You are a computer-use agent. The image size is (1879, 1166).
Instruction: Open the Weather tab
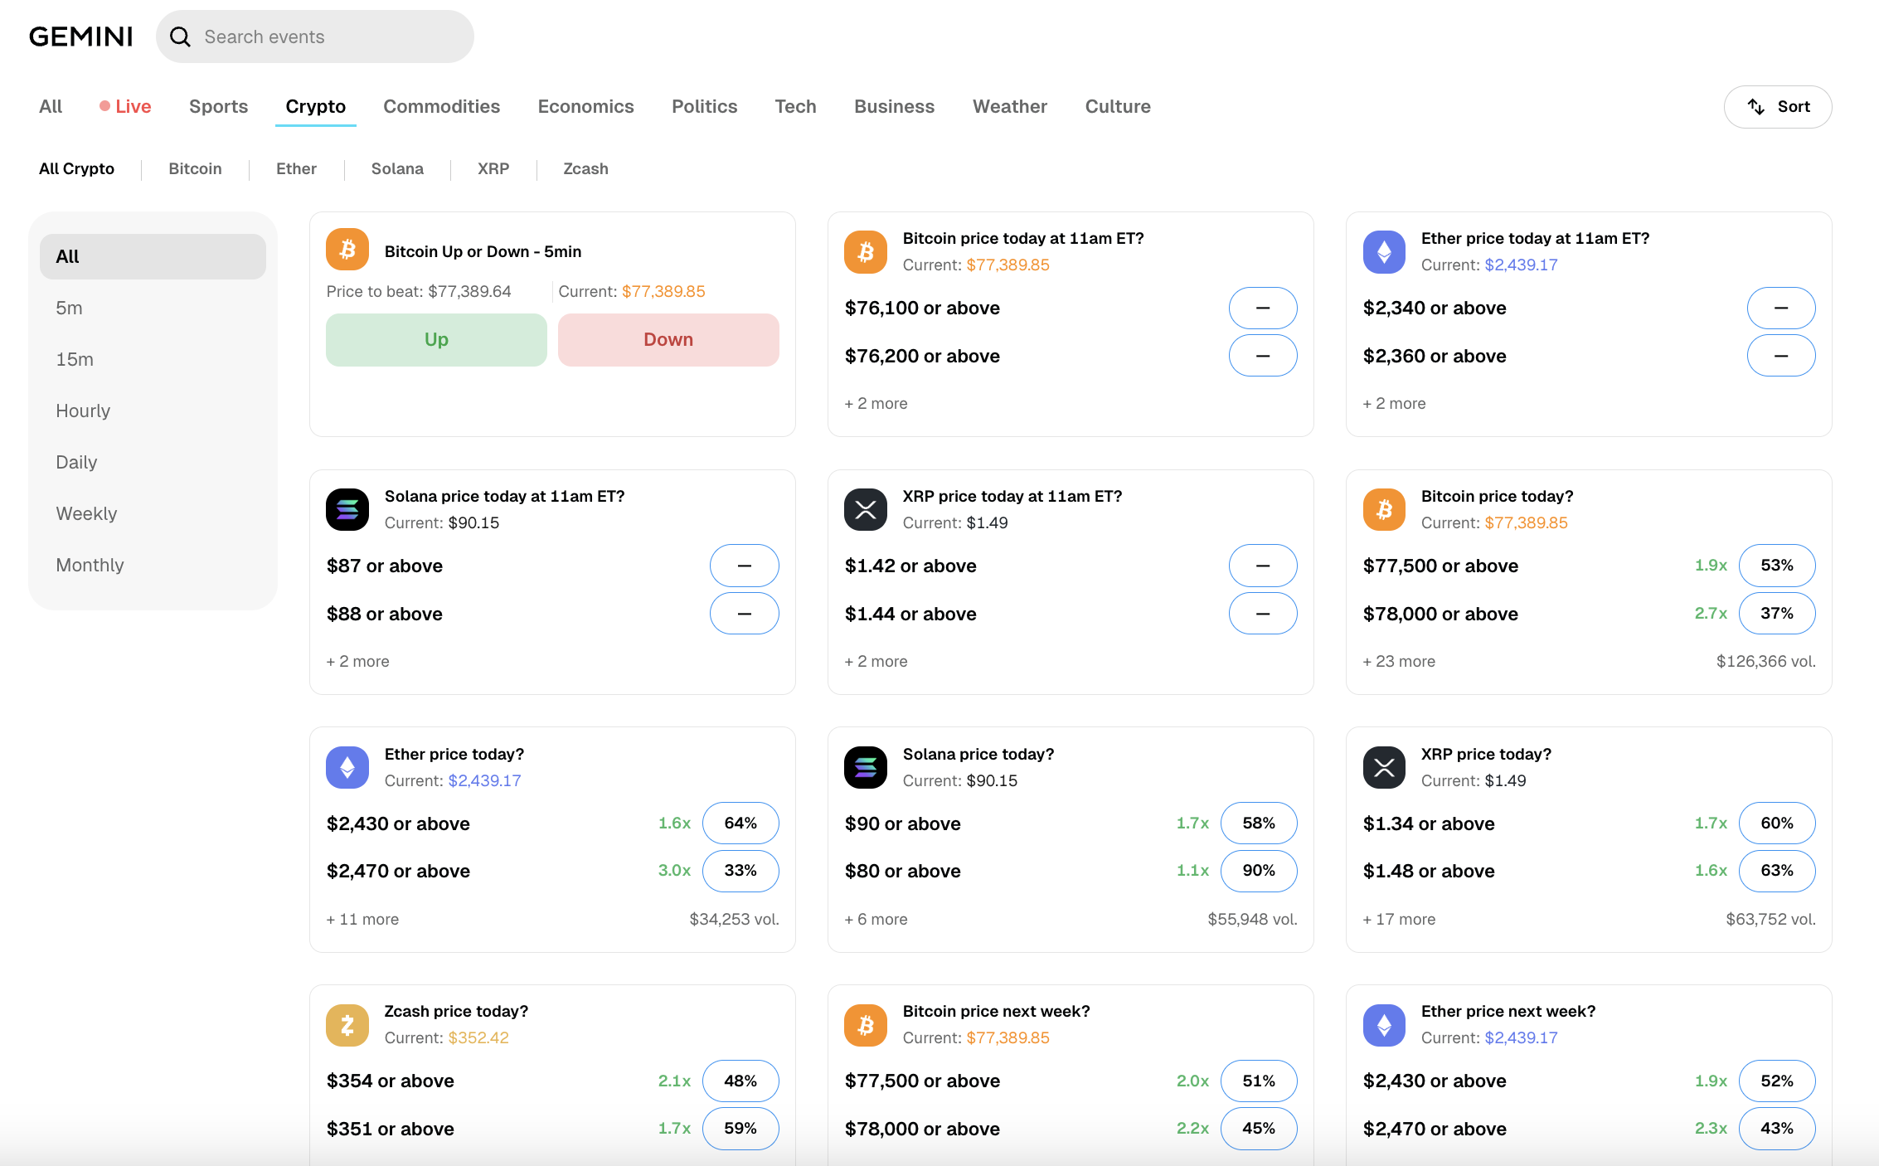(1009, 106)
